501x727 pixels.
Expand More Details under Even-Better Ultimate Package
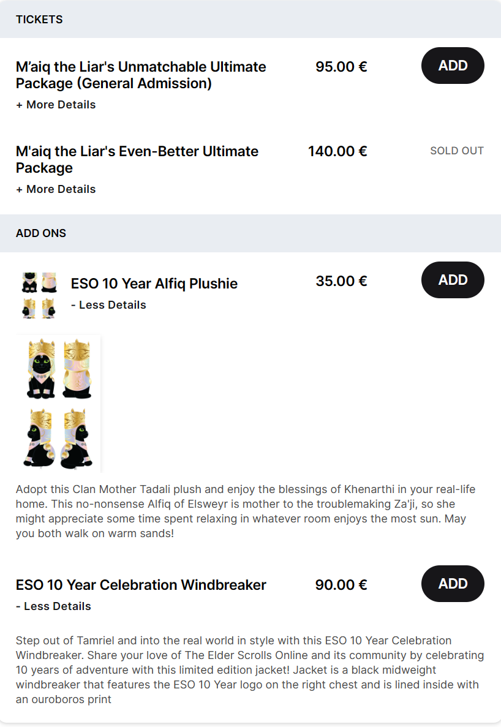click(56, 189)
